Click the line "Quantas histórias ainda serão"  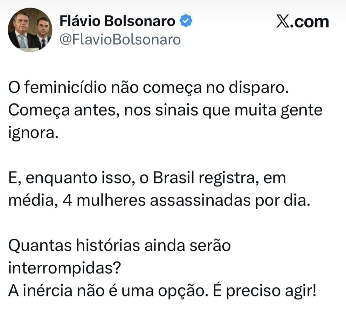(119, 246)
